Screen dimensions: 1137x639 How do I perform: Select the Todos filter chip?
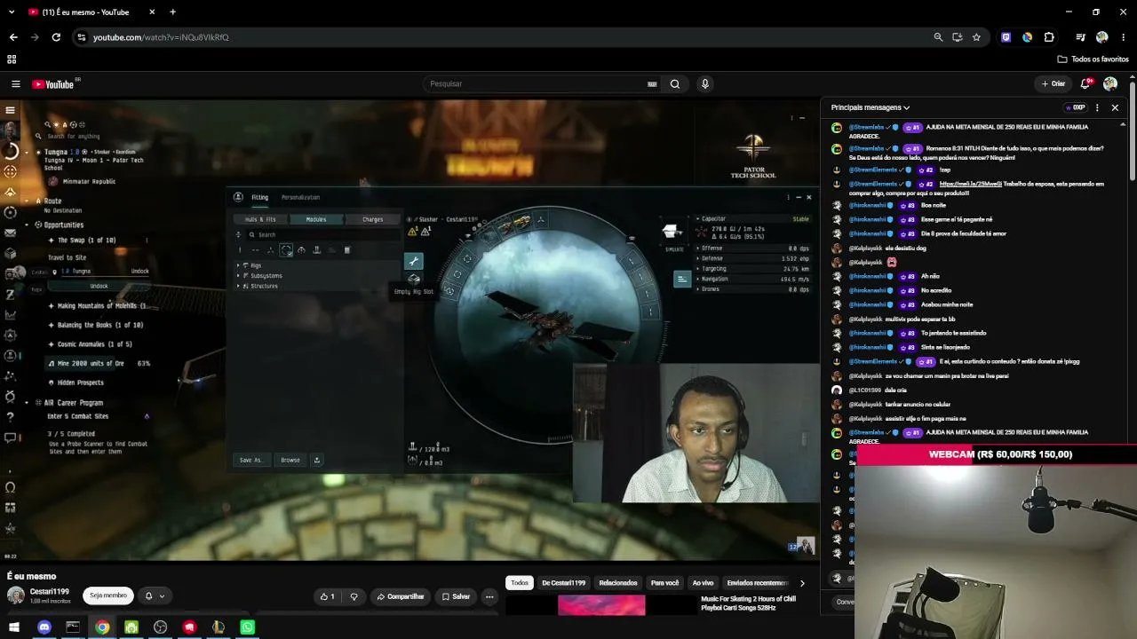tap(520, 583)
